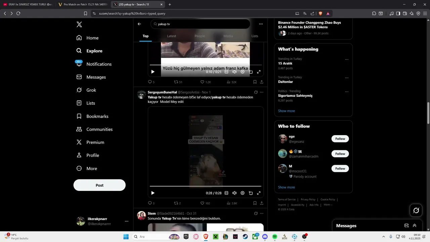Switch to the People tab
Image resolution: width=430 pixels, height=242 pixels.
[200, 36]
